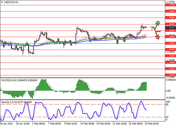176x126 pixels.
Task: Click the 29 Feb 00:00 time label
Action: [152, 124]
